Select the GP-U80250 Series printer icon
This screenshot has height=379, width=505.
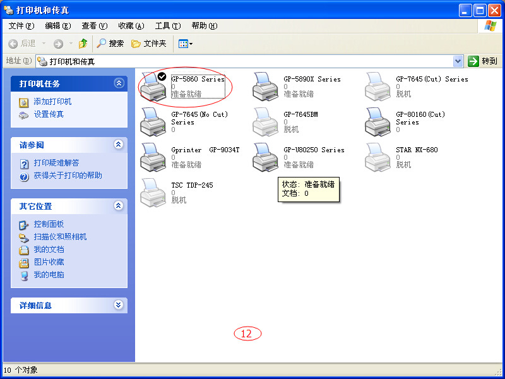tap(265, 157)
